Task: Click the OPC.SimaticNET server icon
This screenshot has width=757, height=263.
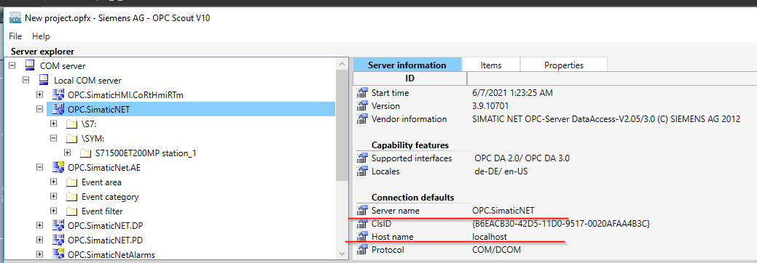Action: coord(58,110)
